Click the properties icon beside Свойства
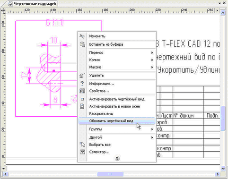Image resolution: width=228 pixels, height=179 pixels. tap(82, 91)
